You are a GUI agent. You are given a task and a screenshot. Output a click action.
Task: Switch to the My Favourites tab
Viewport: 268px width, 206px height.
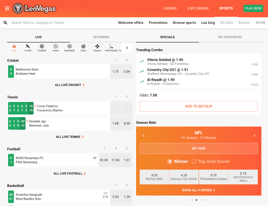230,37
